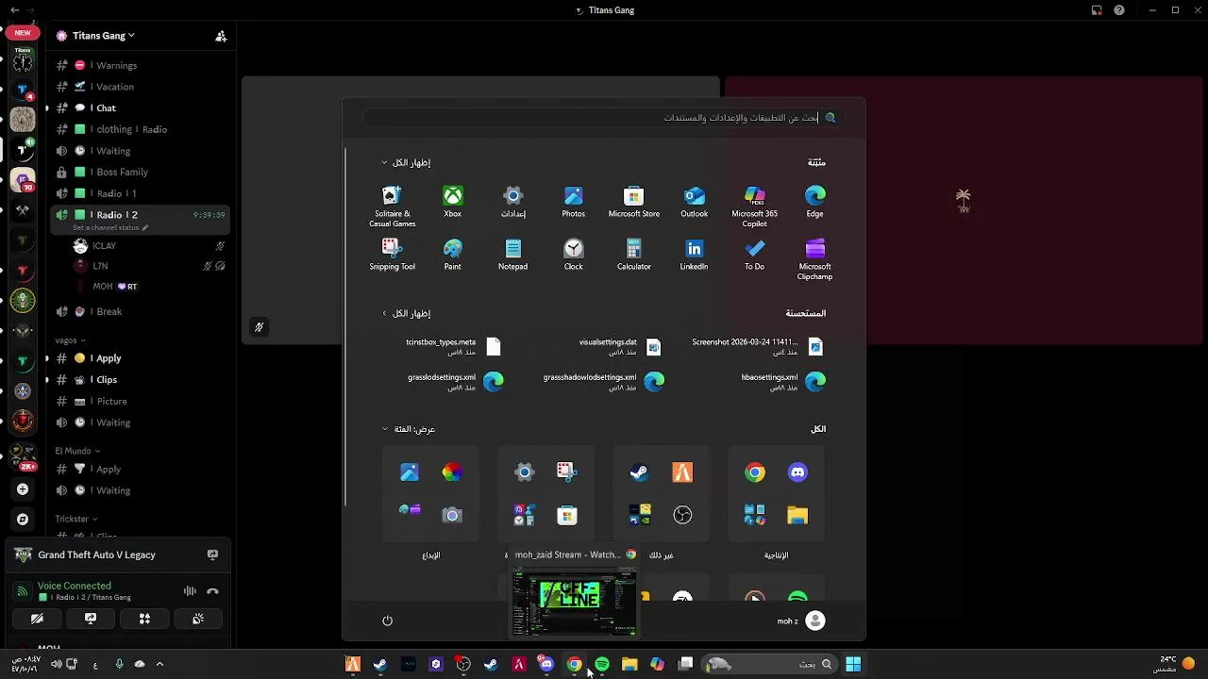Open hbaosettings.xml recommended file
The height and width of the screenshot is (679, 1208).
tap(783, 381)
